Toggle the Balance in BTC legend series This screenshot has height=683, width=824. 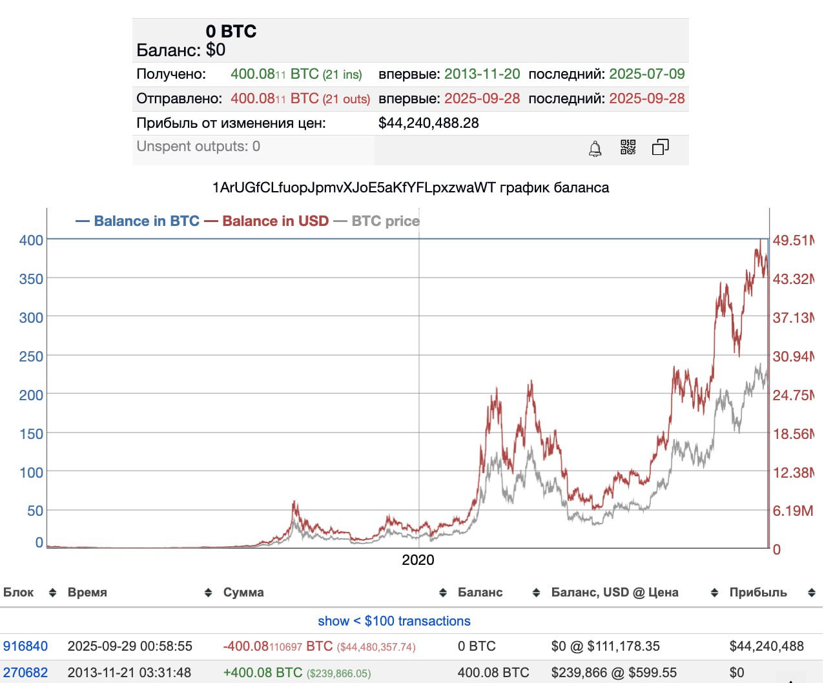point(138,221)
